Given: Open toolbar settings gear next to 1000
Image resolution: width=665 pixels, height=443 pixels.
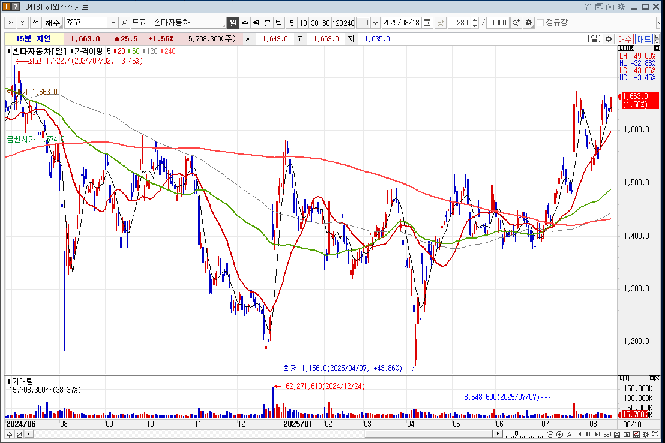Looking at the screenshot, I should (528, 23).
